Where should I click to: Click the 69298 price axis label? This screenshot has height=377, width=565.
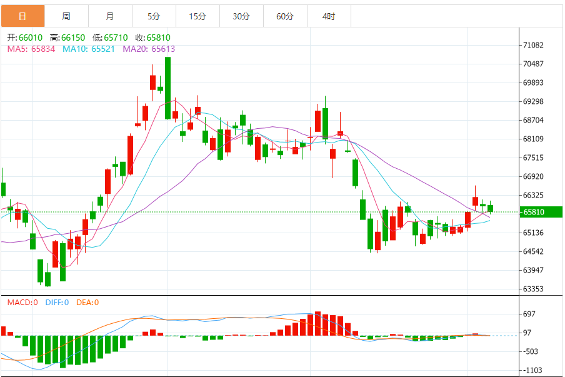(533, 101)
